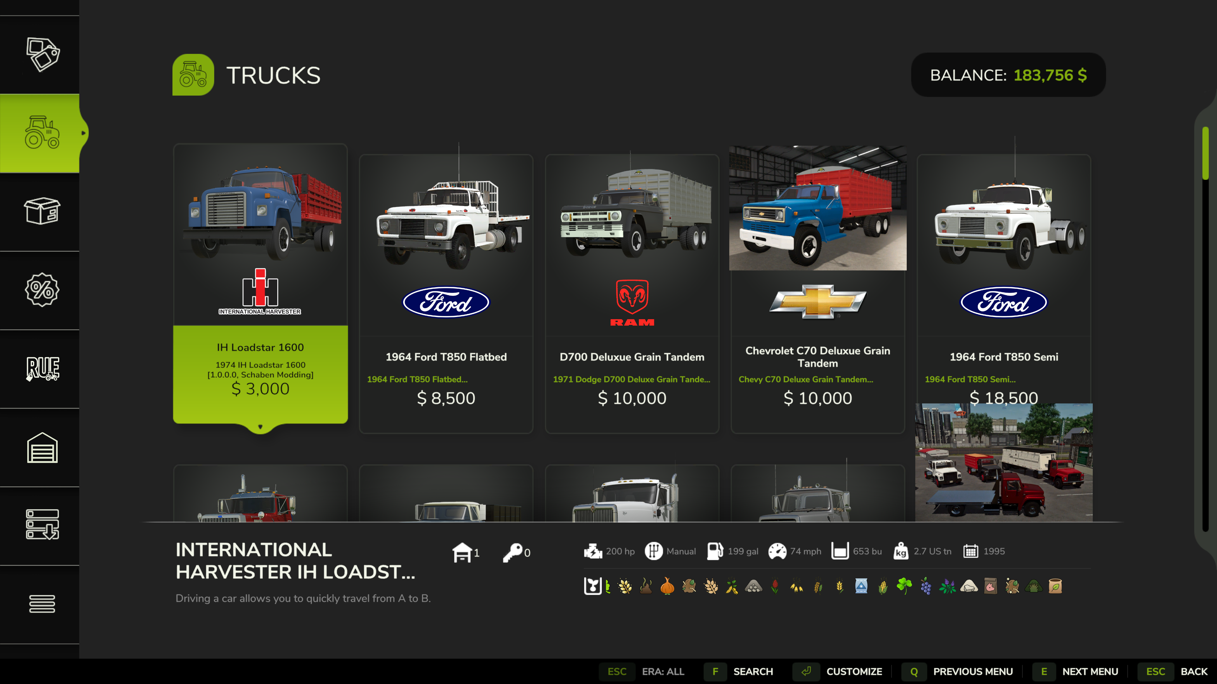Click the purple flower plant fill type icon
Viewport: 1217px width, 684px height.
[947, 586]
